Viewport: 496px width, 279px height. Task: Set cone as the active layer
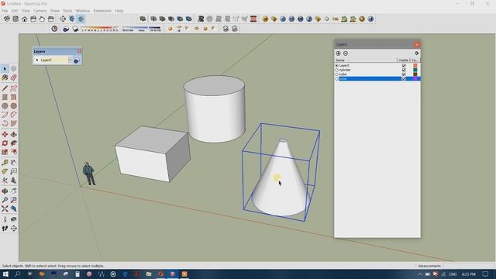click(337, 79)
